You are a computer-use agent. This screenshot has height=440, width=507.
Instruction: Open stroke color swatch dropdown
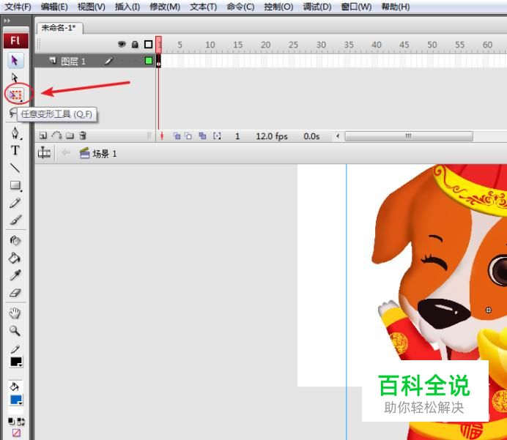pos(16,362)
